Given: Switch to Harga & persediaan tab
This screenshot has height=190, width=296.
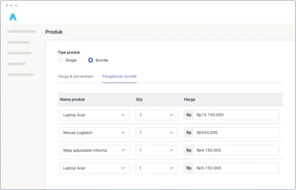Looking at the screenshot, I should pos(75,76).
